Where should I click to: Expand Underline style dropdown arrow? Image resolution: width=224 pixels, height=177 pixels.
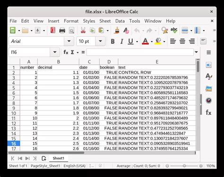137,42
